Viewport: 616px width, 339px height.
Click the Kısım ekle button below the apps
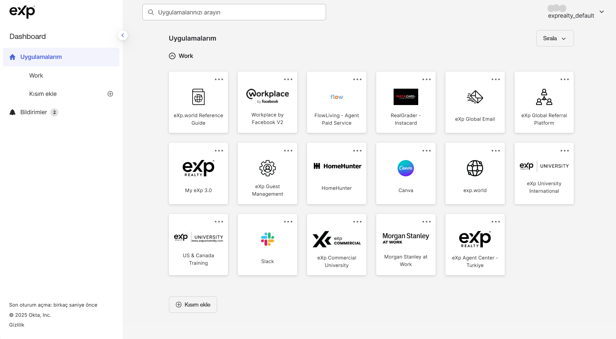tap(193, 305)
